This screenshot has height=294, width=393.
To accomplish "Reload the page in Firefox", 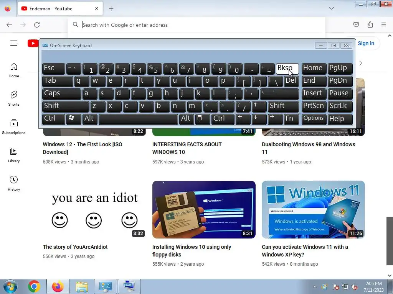I will [x=37, y=25].
